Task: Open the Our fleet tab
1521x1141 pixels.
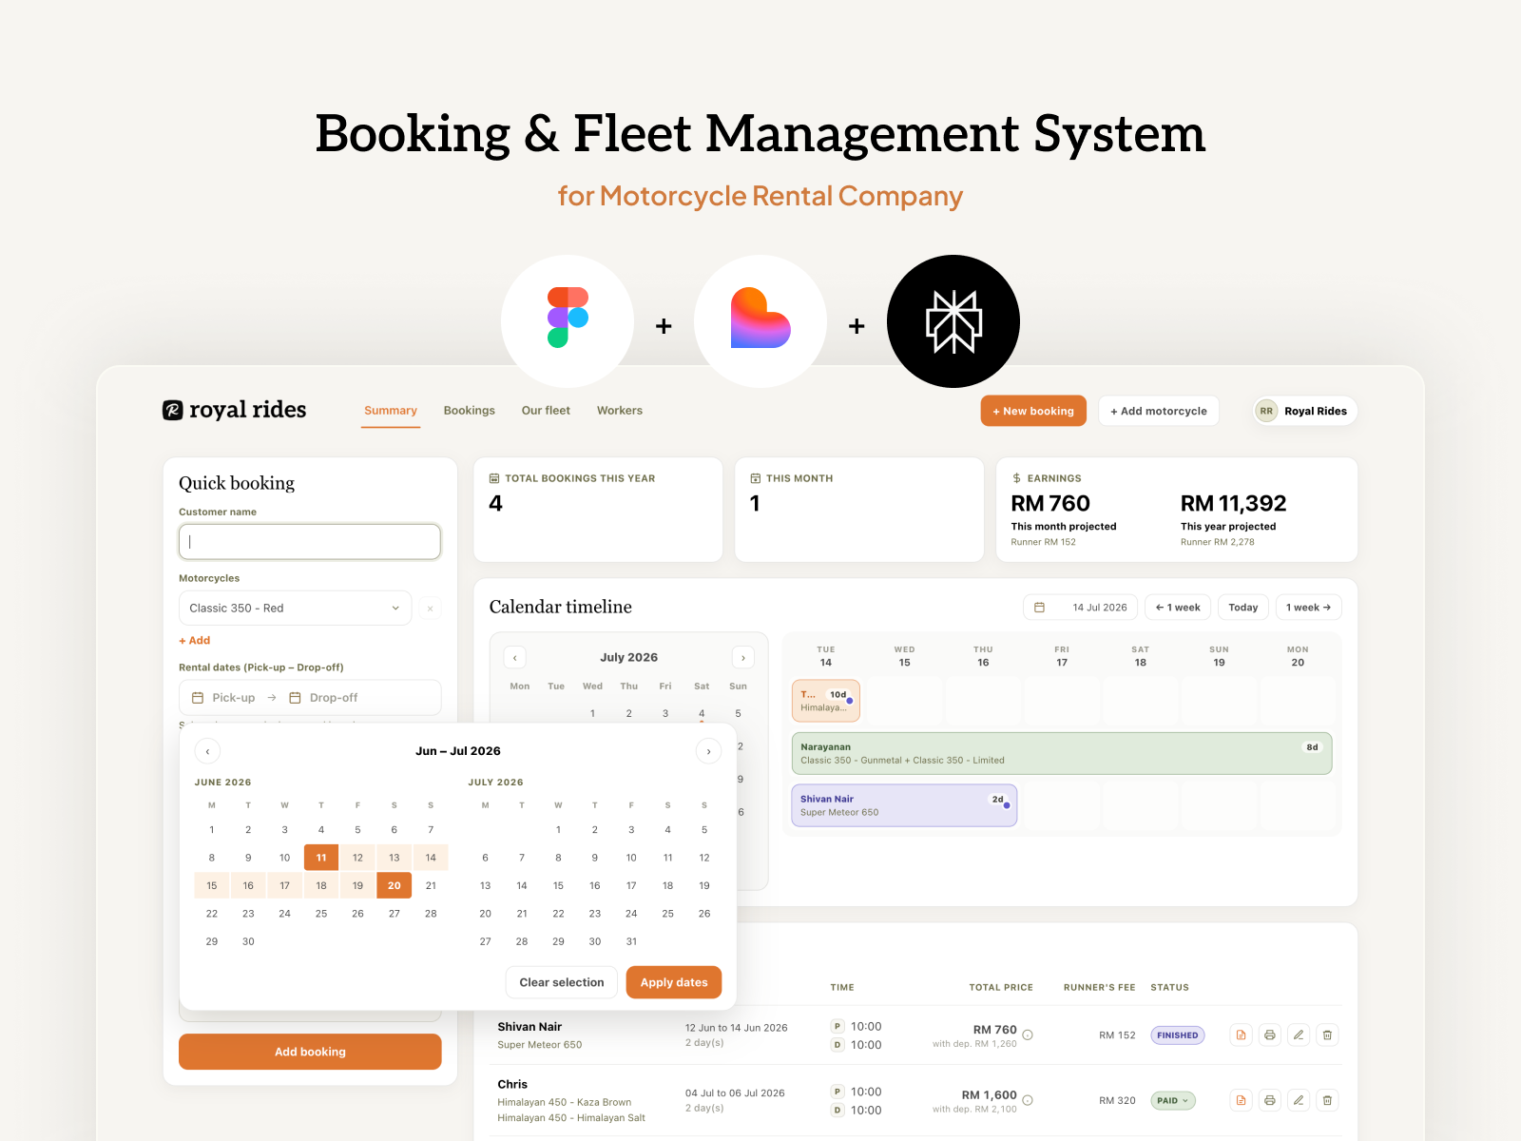Action: (546, 411)
